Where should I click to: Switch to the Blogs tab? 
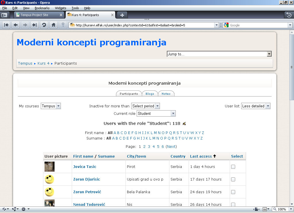point(150,94)
